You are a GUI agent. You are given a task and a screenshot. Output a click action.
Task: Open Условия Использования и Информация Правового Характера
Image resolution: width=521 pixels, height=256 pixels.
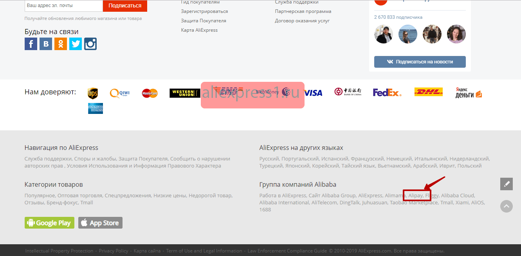tap(145, 166)
